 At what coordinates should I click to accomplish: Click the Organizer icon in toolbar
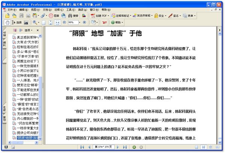[35, 16]
